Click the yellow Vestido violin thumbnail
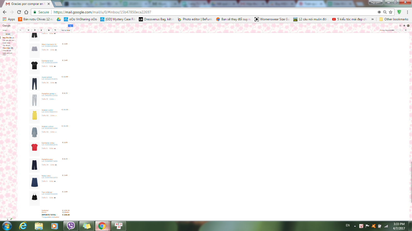The width and height of the screenshot is (412, 231). tap(35, 116)
